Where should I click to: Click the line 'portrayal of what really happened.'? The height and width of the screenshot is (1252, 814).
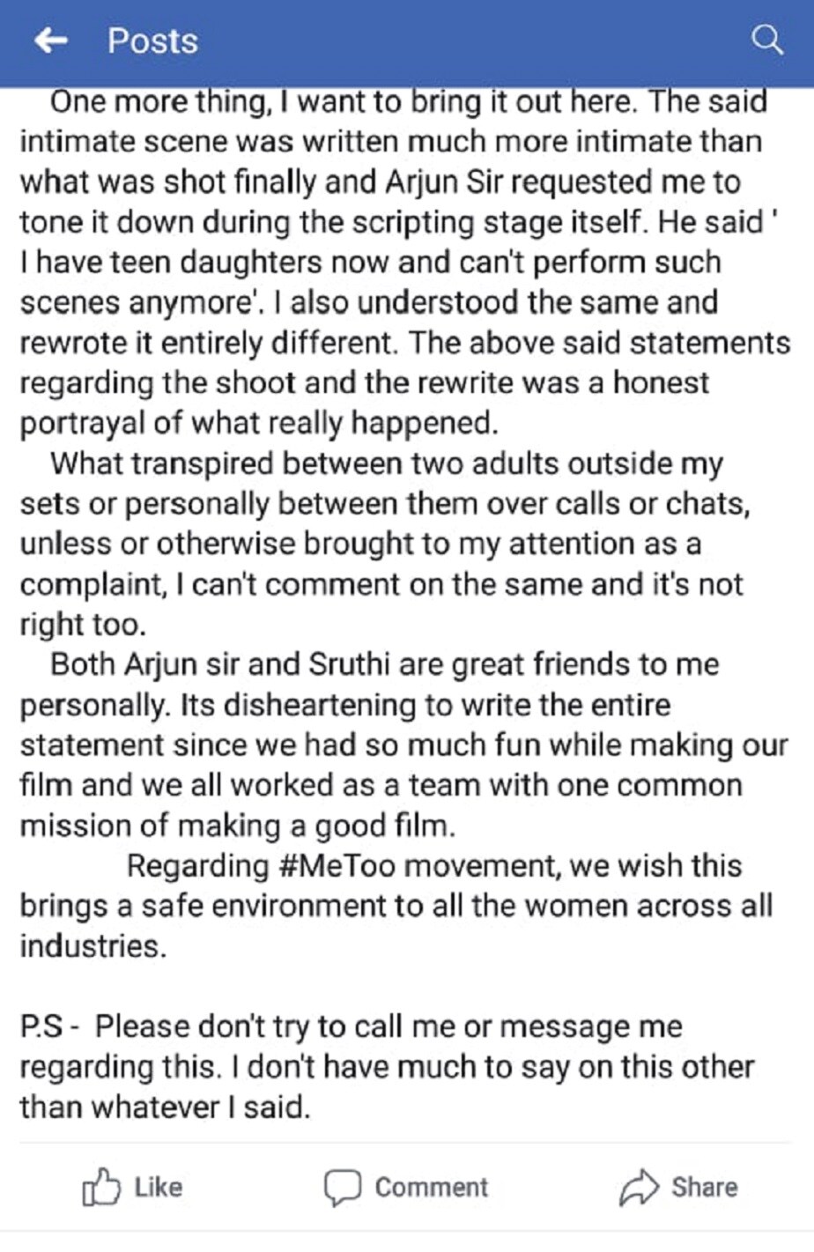pos(259,423)
